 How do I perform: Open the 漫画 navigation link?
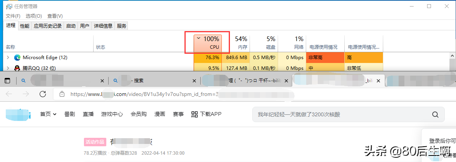point(160,114)
